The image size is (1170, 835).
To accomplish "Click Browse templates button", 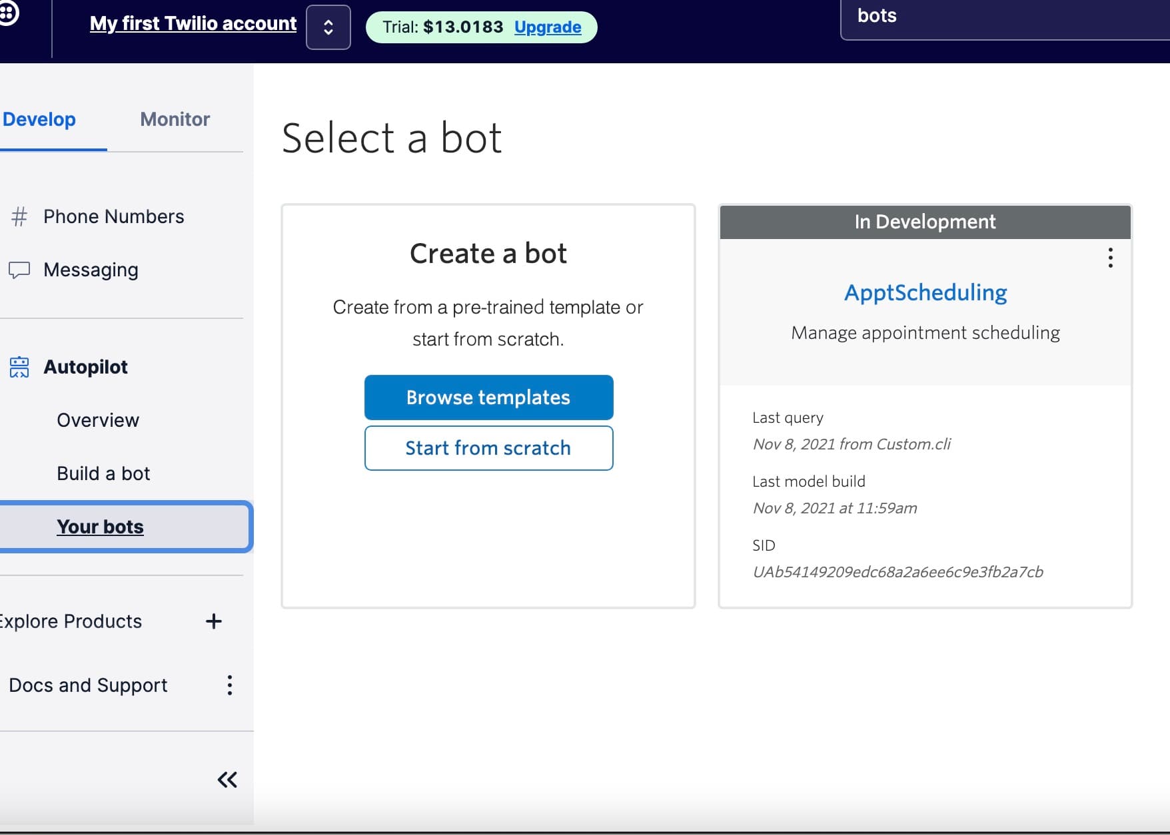I will point(488,398).
